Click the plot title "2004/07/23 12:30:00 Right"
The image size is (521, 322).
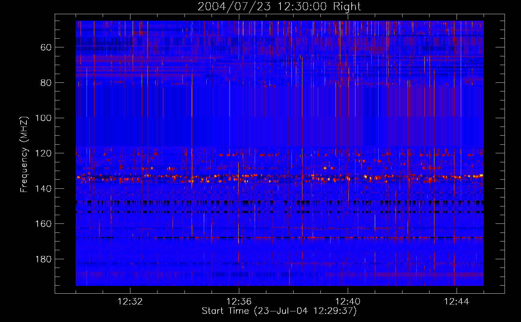279,6
